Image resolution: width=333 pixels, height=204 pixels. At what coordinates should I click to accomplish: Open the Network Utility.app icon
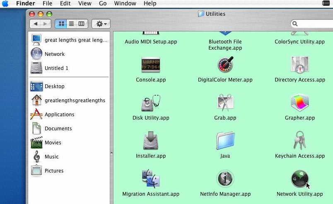(299, 179)
